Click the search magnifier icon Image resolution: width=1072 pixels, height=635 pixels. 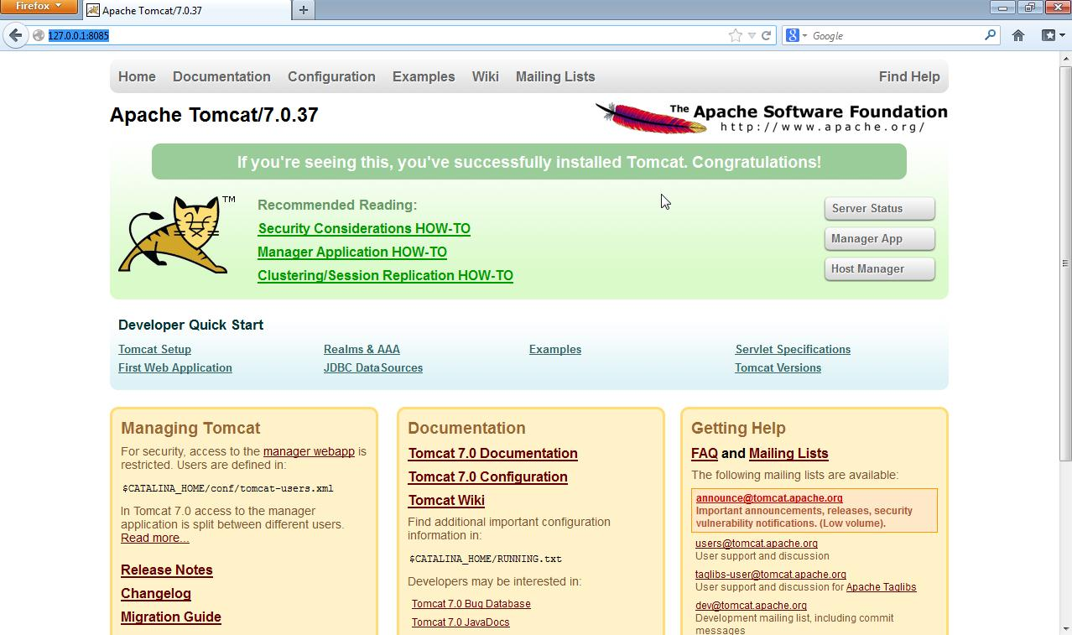coord(990,35)
